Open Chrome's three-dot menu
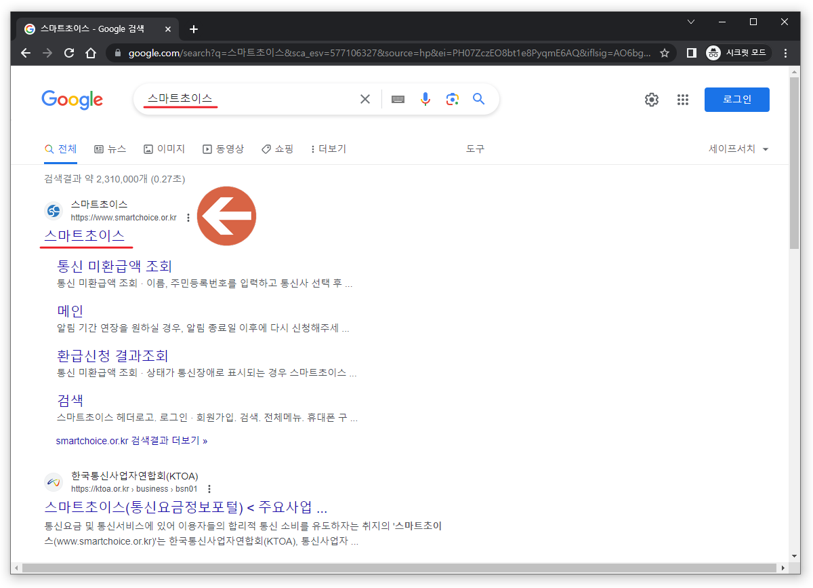 (x=786, y=53)
